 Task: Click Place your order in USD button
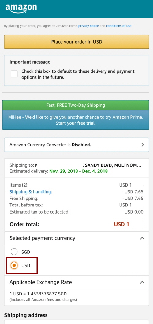point(76,42)
